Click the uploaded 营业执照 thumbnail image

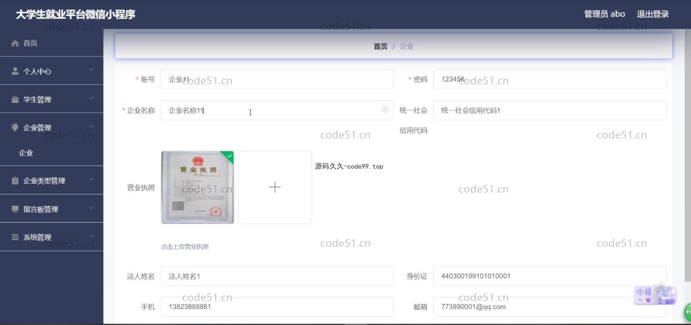(197, 187)
